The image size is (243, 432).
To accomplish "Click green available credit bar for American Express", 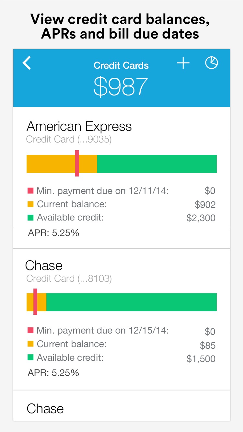I will click(x=157, y=164).
